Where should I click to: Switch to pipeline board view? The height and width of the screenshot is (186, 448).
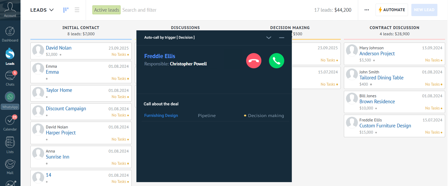(x=66, y=10)
